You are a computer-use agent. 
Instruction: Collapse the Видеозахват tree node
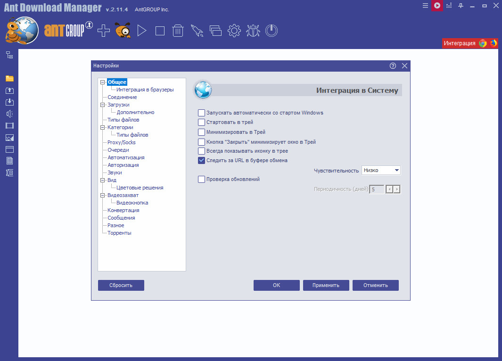pos(102,195)
